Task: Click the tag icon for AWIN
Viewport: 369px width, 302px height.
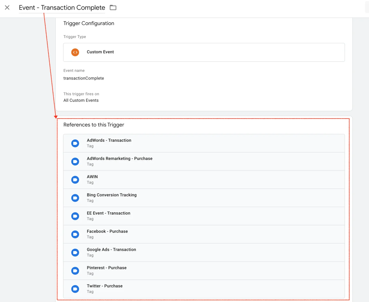Action: (x=75, y=180)
